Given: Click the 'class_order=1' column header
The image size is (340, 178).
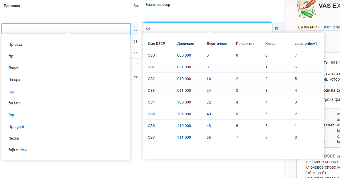Looking at the screenshot, I should pyautogui.click(x=306, y=43).
